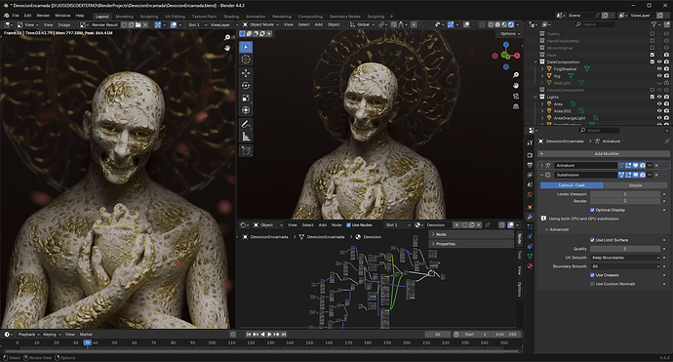This screenshot has width=673, height=362.
Task: Toggle Use Creases checkbox
Action: (592, 275)
